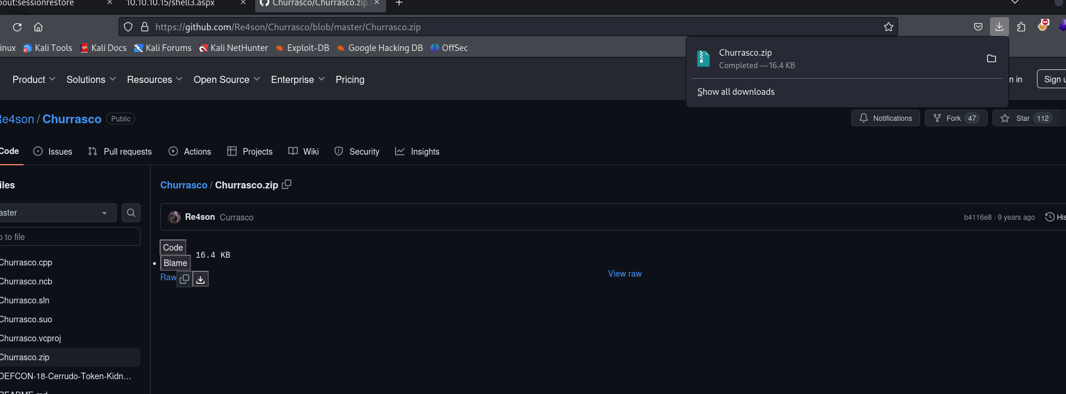Reload the current page
This screenshot has width=1066, height=394.
[17, 27]
